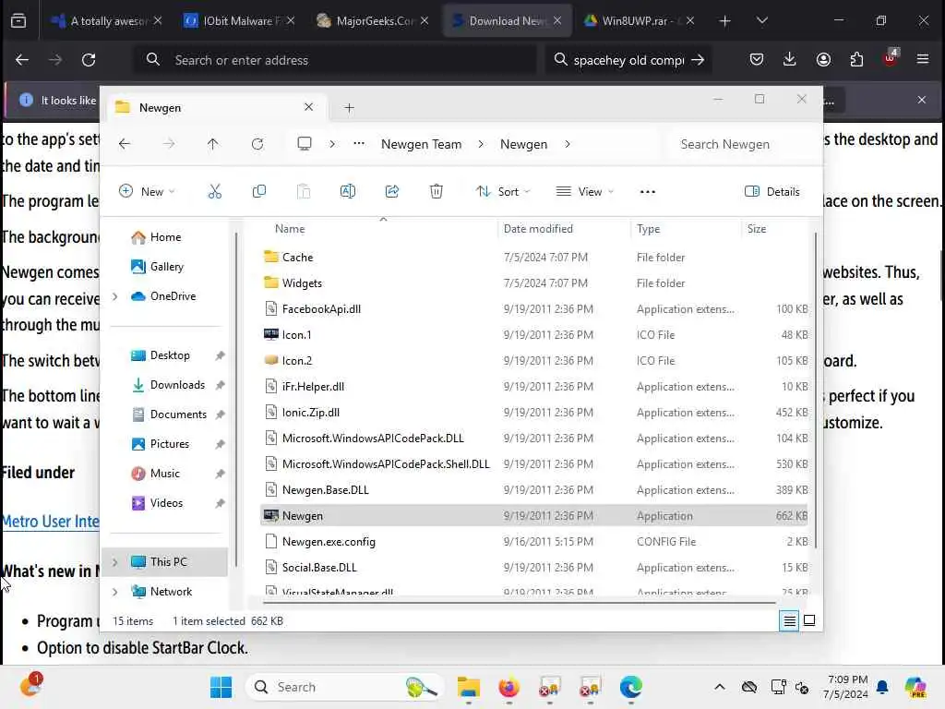Select Newgen.exe.config file
Viewport: 945px width, 709px height.
tap(534, 542)
